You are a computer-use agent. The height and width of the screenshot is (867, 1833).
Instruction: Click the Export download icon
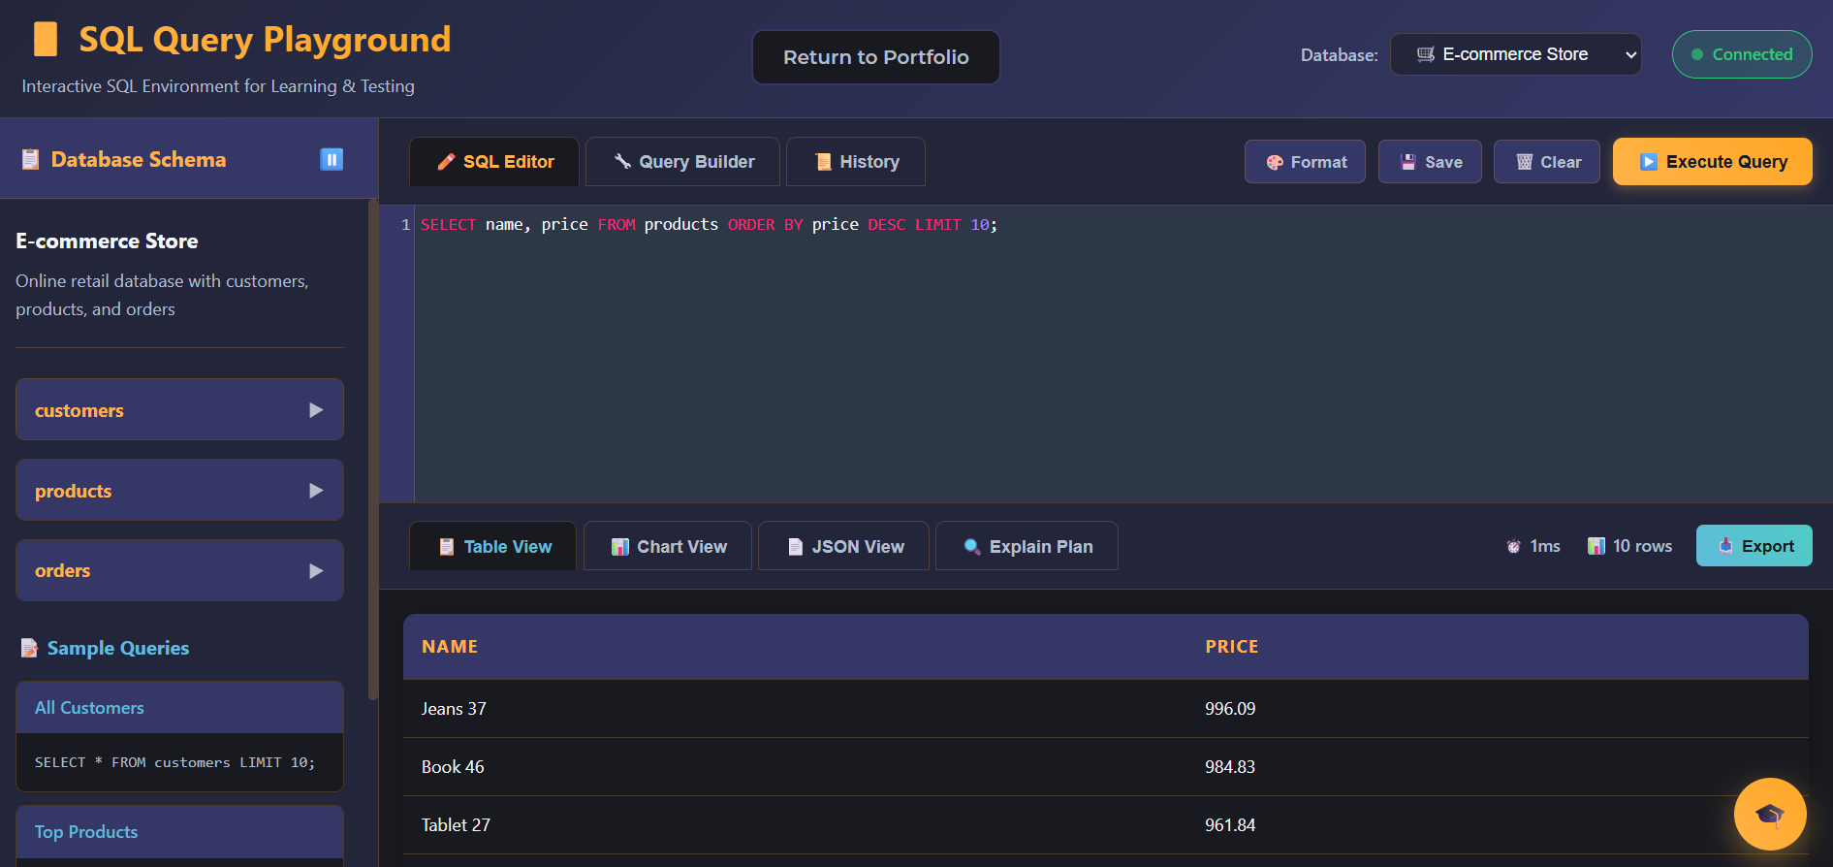point(1725,546)
